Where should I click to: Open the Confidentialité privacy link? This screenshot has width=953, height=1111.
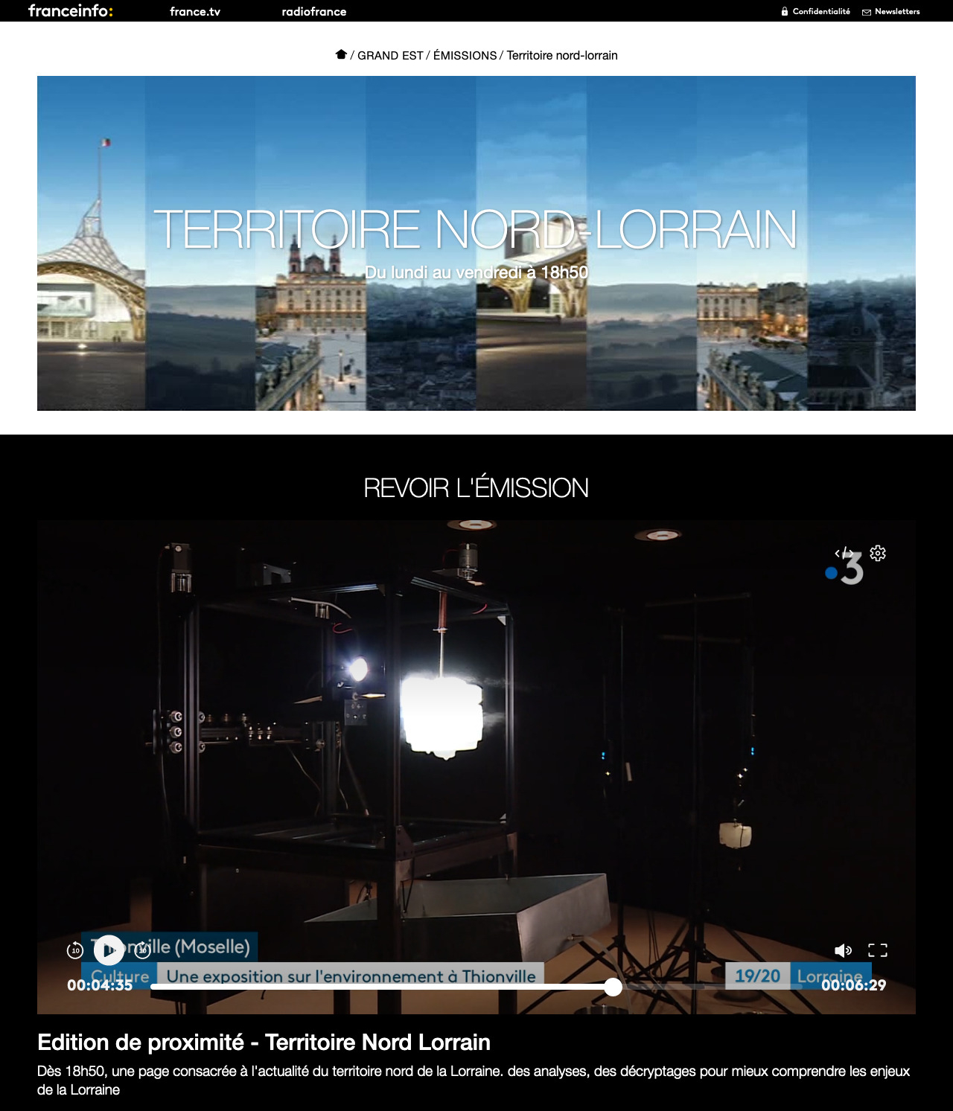815,11
